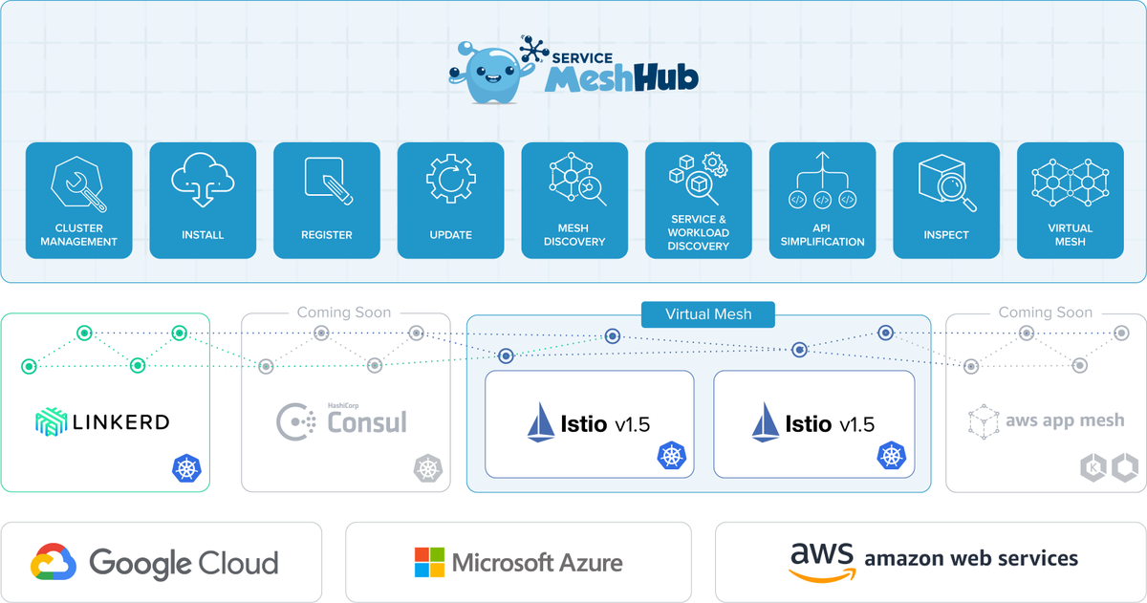Open the API Simplification tile
Image resolution: width=1147 pixels, height=603 pixels.
822,201
